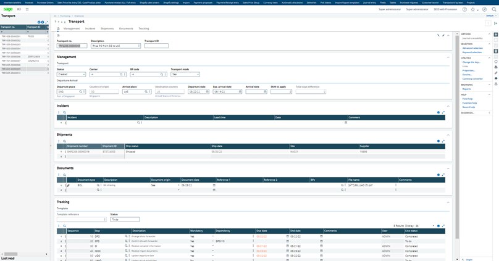This screenshot has height=261, width=499.
Task: Open the compass navigation icon
Action: (484, 9)
